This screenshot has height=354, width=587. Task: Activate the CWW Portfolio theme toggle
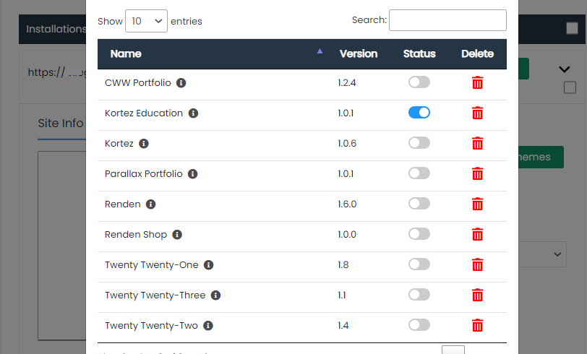pos(419,82)
